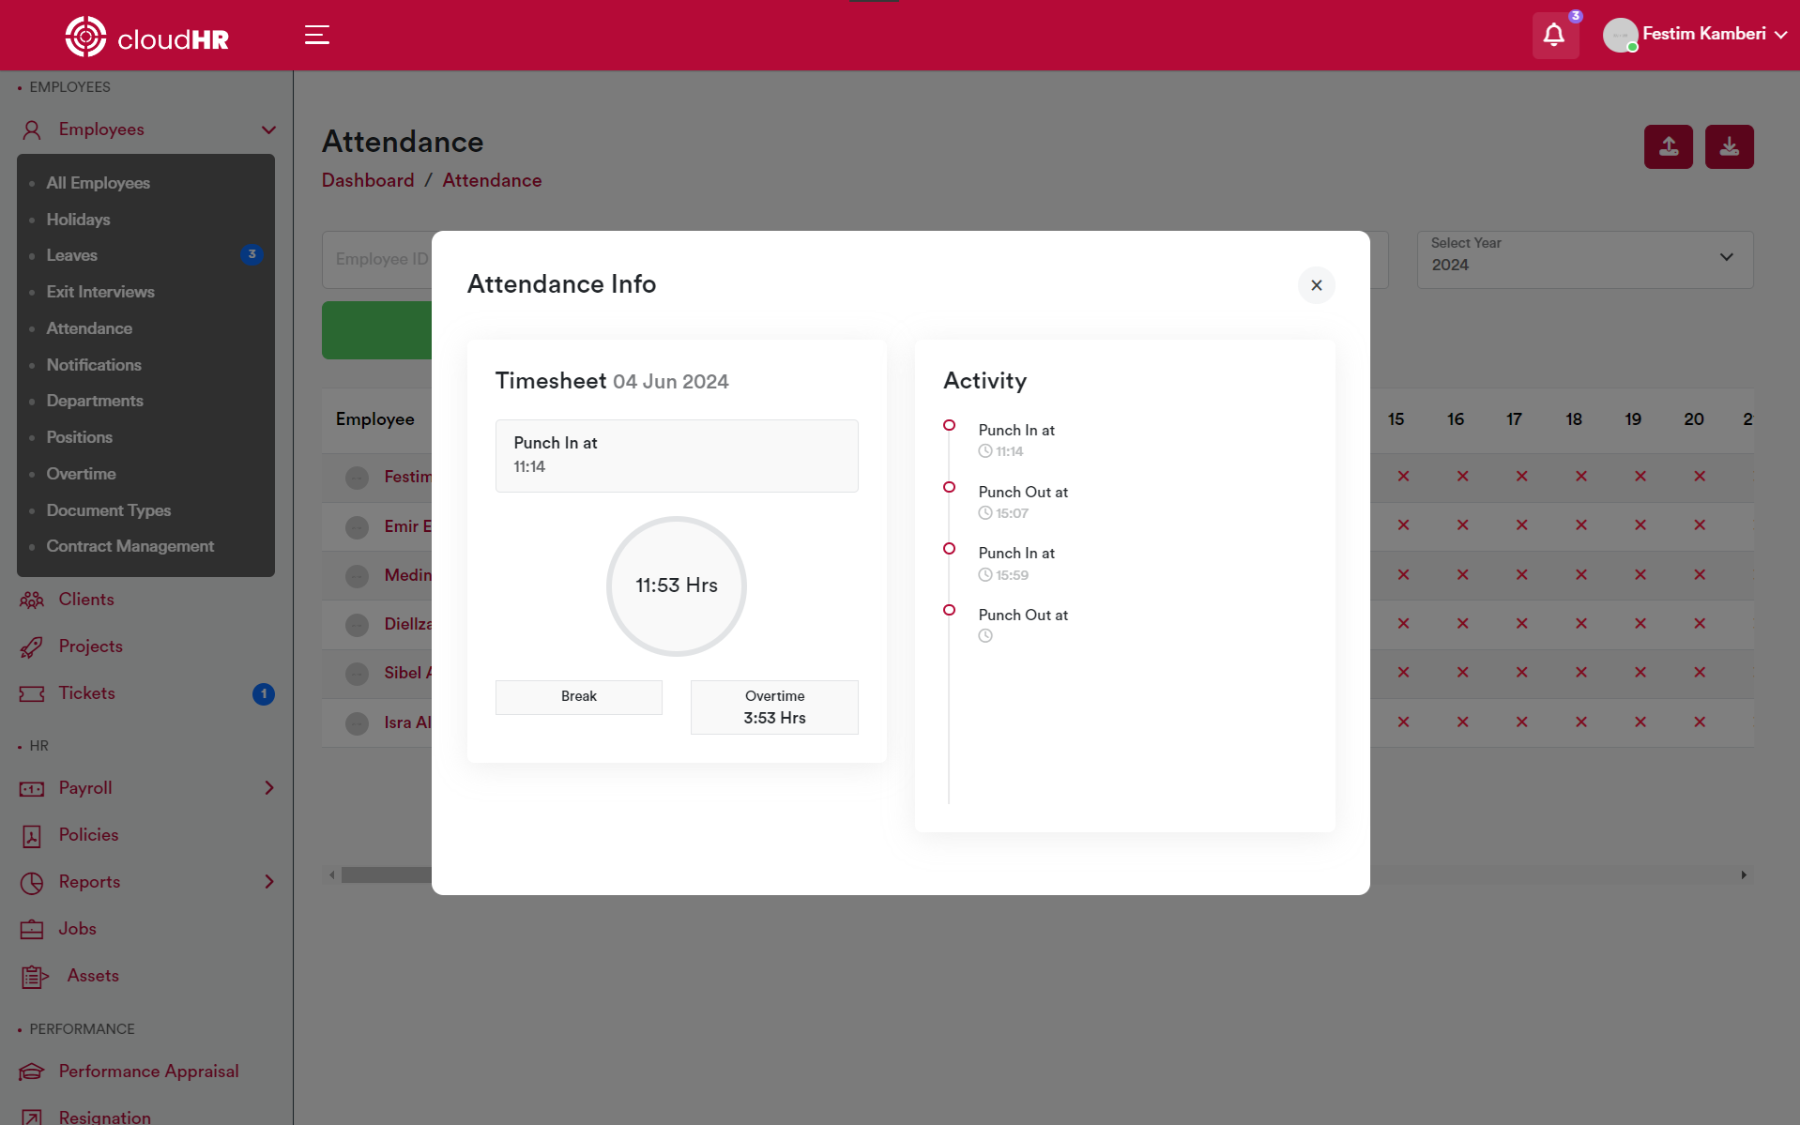Click the horizontal scrollbar right arrow
This screenshot has height=1125, width=1800.
(x=1744, y=875)
